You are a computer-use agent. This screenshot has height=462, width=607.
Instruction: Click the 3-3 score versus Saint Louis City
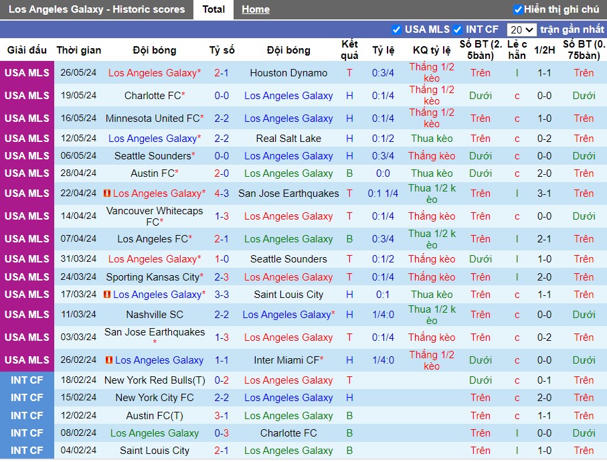coord(222,295)
